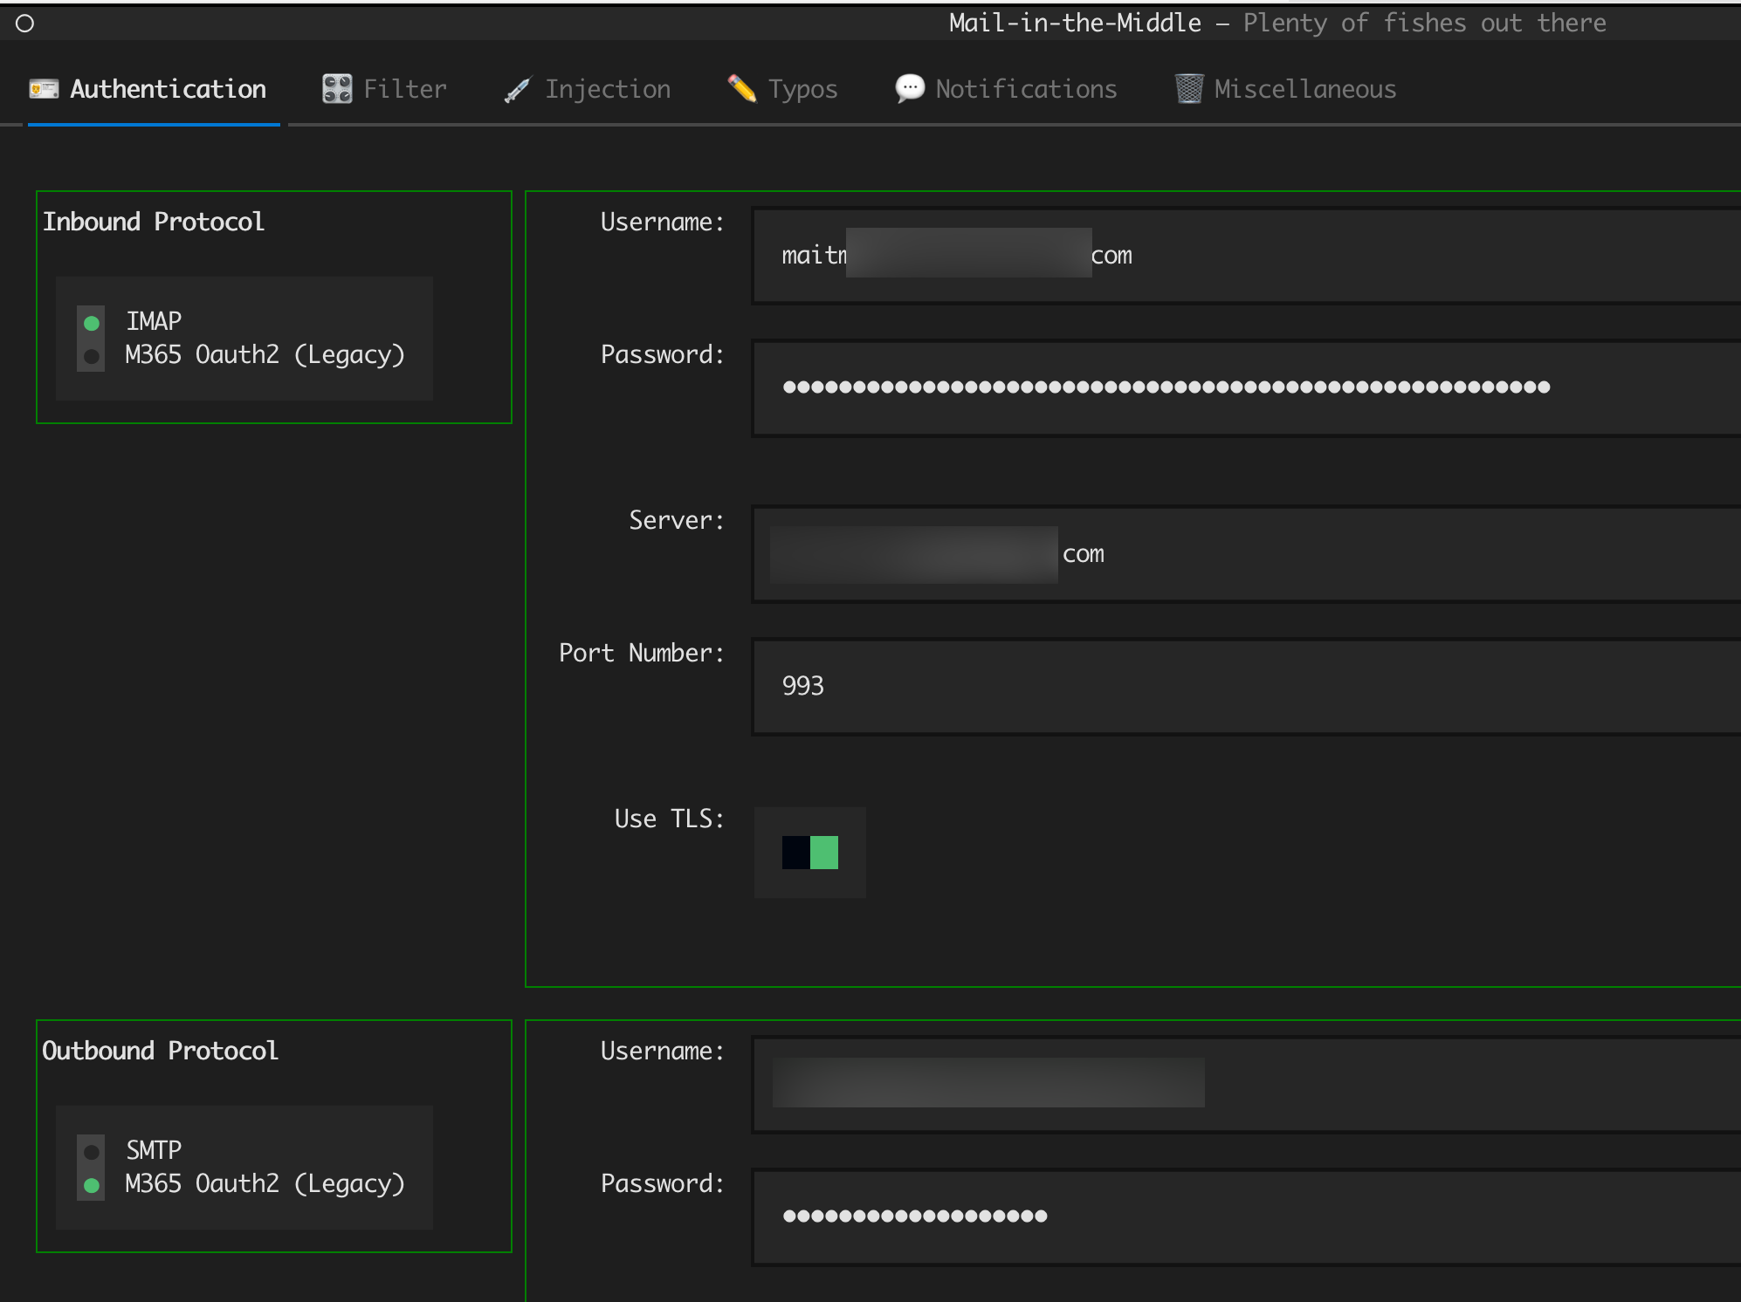Select inbound M365 Oauth2 (Legacy) option
This screenshot has height=1302, width=1741.
click(x=92, y=356)
